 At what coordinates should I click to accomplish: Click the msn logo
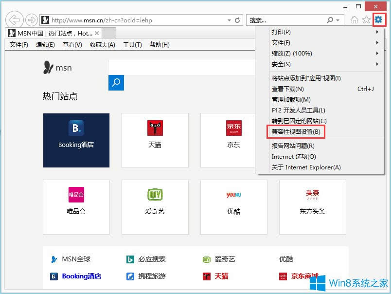(x=57, y=68)
